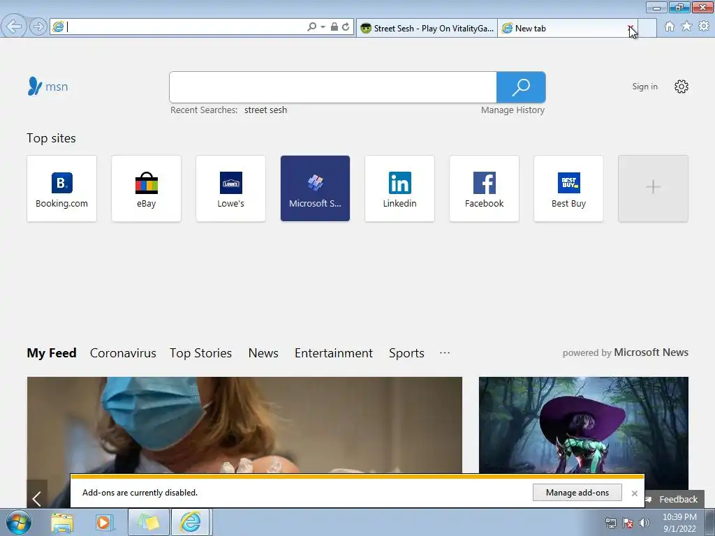The height and width of the screenshot is (536, 715).
Task: Open the Lowe's top site tile
Action: 230,188
